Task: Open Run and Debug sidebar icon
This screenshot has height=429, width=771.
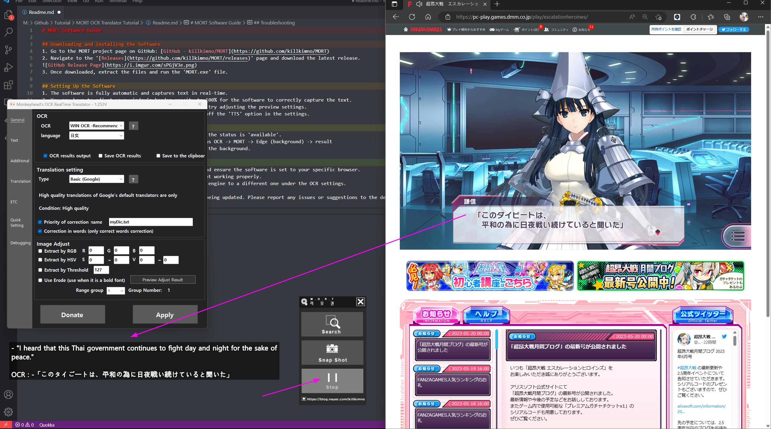Action: point(8,67)
